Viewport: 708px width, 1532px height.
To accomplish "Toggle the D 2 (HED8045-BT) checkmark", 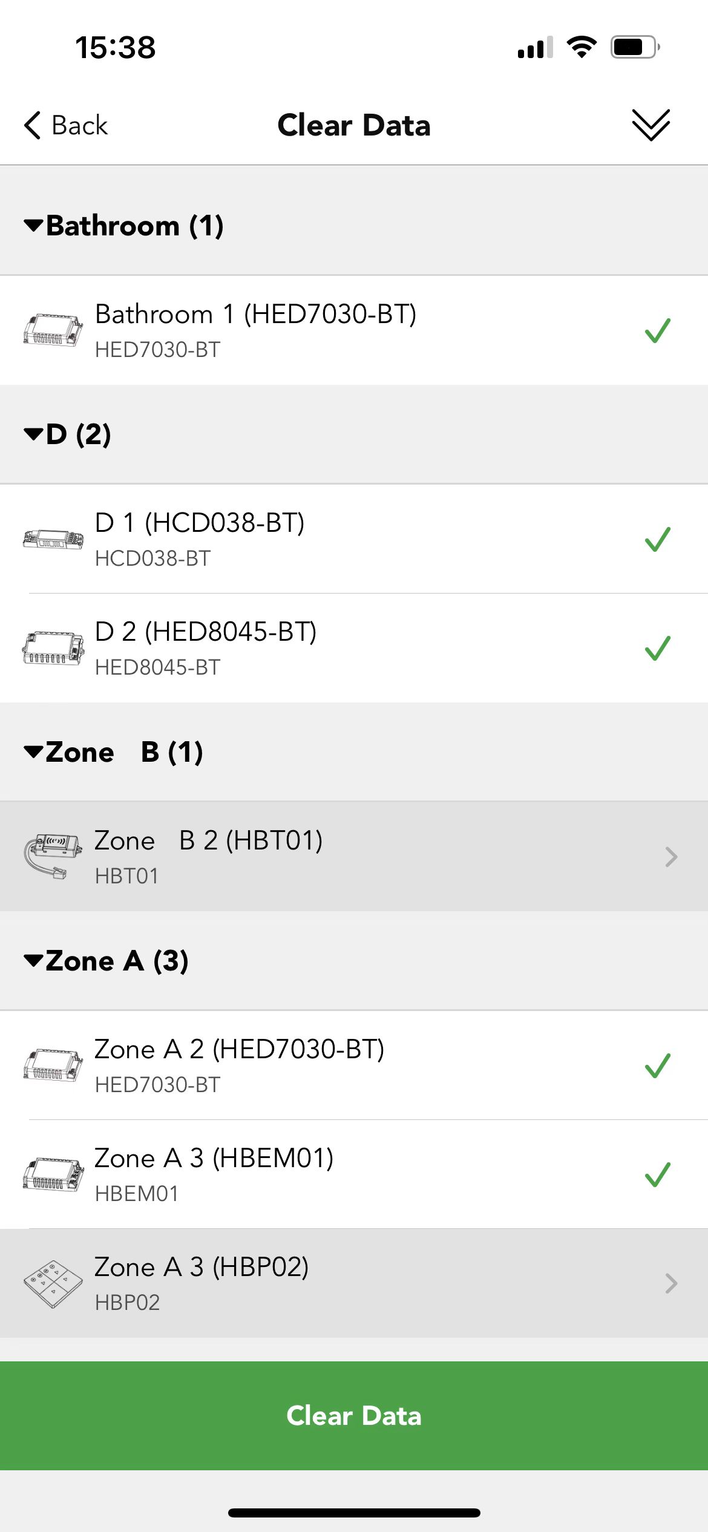I will click(658, 648).
